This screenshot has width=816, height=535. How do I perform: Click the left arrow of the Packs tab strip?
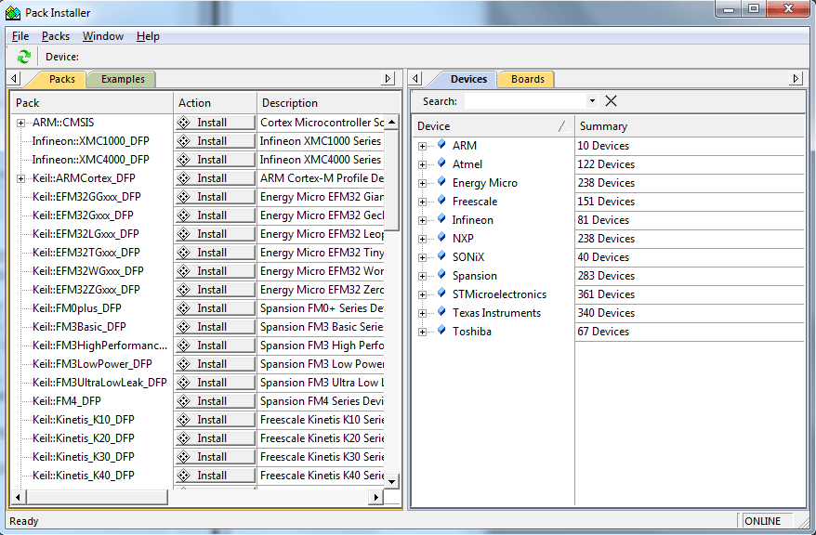[15, 79]
